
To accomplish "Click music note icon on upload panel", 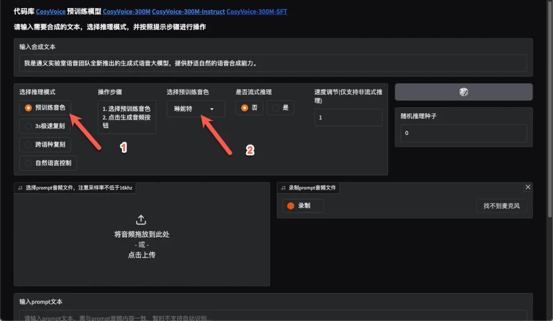I will (x=20, y=188).
